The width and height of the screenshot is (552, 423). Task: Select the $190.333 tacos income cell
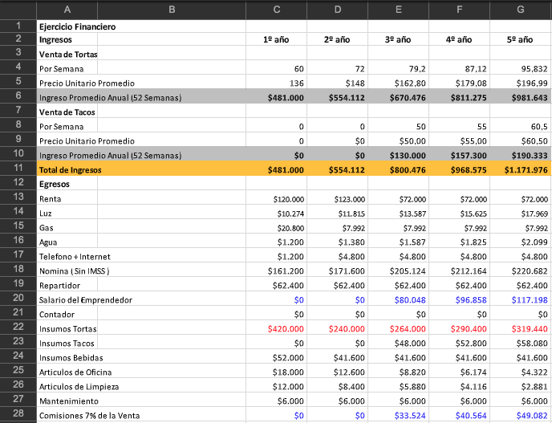[521, 156]
